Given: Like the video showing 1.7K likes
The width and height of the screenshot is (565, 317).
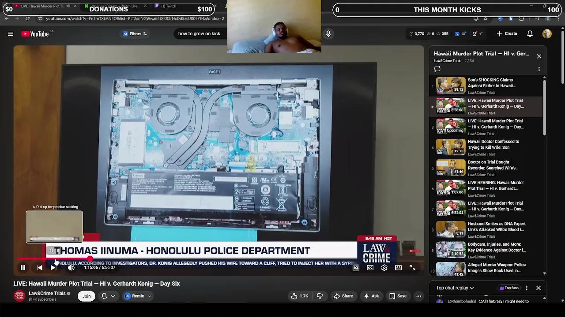Looking at the screenshot, I should coord(299,296).
